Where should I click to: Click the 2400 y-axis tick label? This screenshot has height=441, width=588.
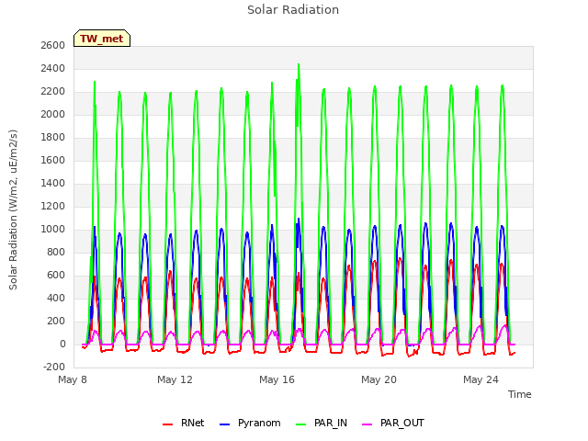(53, 69)
